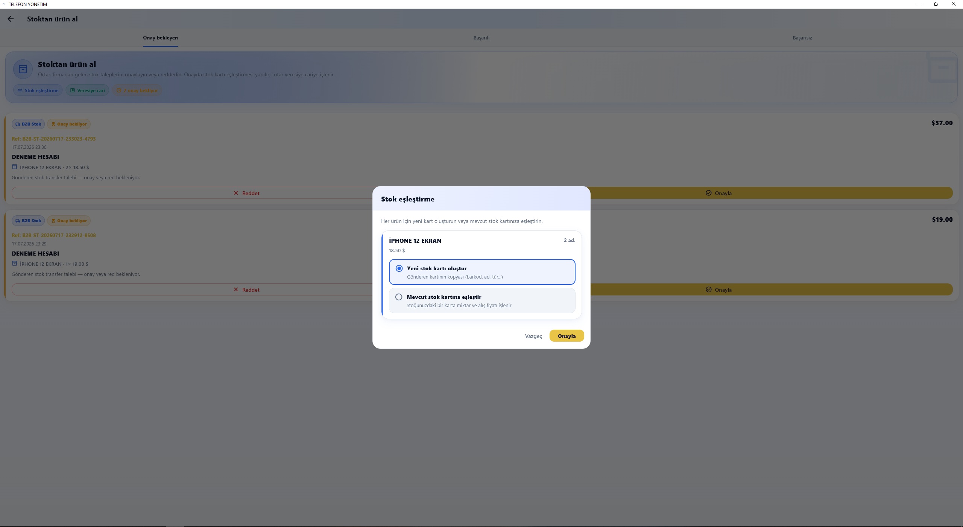Click reference Ref: B2B-ST-20260717-233023-4793

53,139
